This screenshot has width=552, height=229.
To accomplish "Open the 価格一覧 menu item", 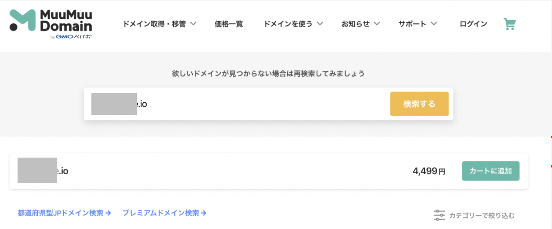I will pyautogui.click(x=229, y=24).
